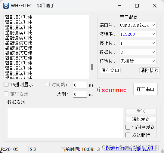Open the 校验位 无校验 dropdown
This screenshot has height=153, width=164.
tap(138, 61)
